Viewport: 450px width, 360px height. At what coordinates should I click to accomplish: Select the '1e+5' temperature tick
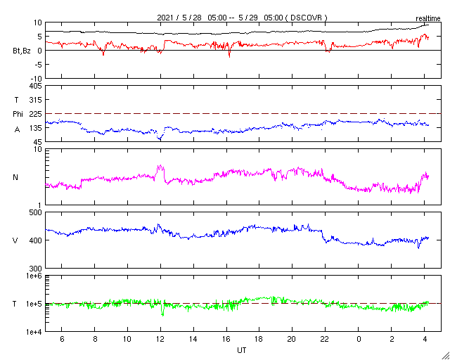[34, 304]
